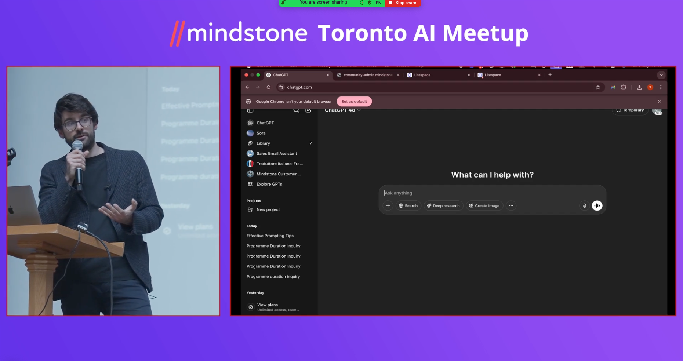
Task: Open Effective Prompting Tips chat
Action: [x=270, y=236]
